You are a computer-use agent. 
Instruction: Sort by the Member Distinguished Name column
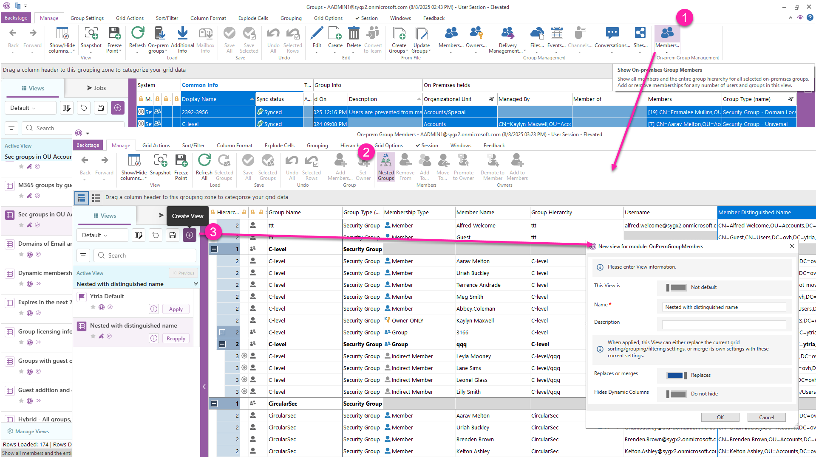pyautogui.click(x=766, y=212)
